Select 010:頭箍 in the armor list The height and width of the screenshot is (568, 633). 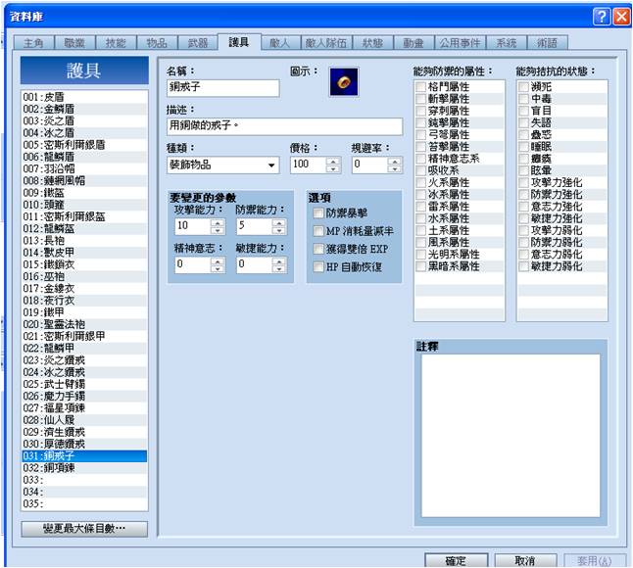[84, 205]
